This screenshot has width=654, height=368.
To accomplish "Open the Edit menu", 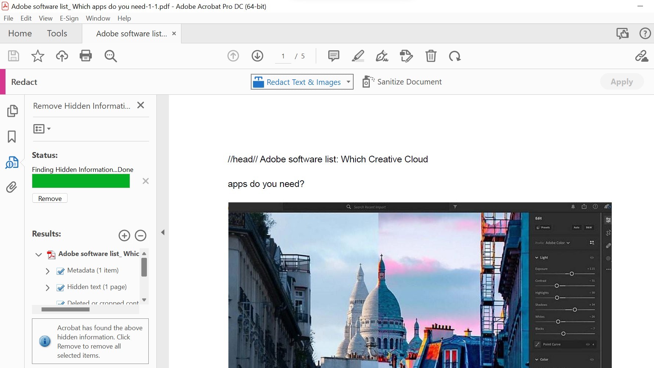I will point(26,18).
